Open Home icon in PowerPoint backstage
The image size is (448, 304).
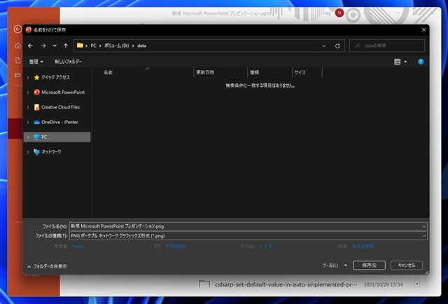click(x=18, y=46)
